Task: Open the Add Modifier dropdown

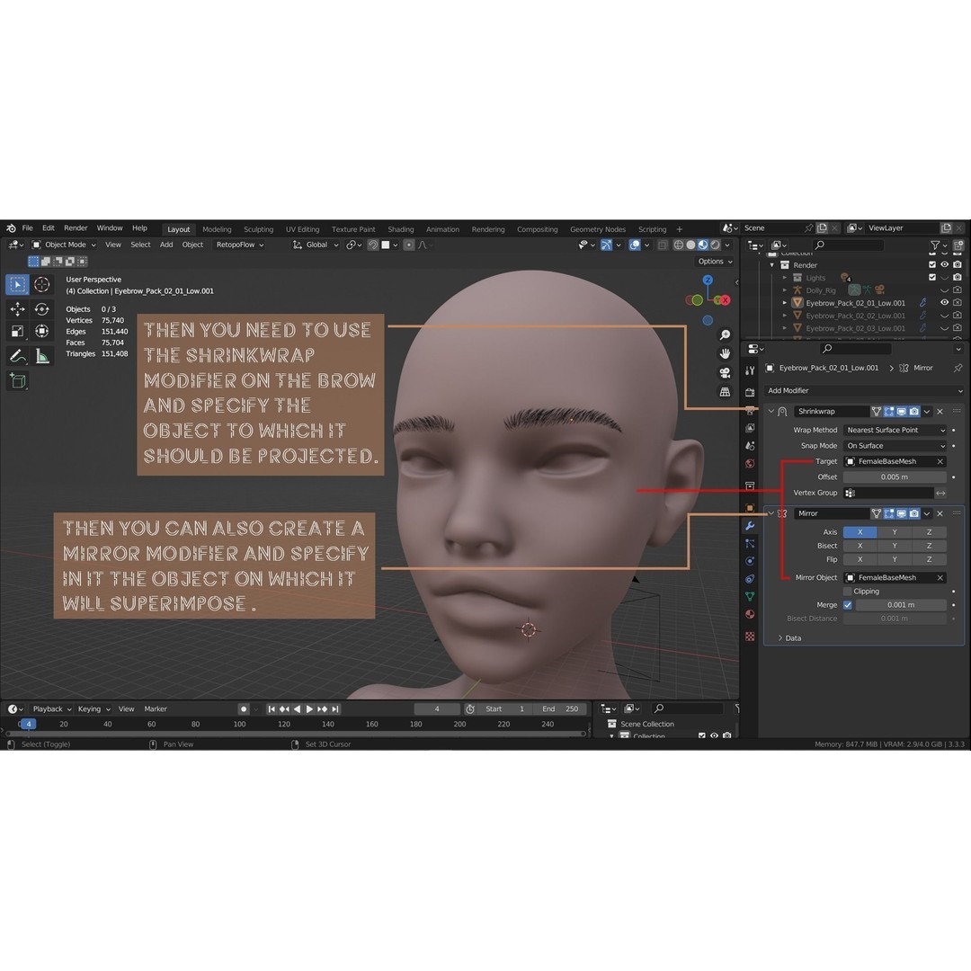Action: [x=865, y=391]
